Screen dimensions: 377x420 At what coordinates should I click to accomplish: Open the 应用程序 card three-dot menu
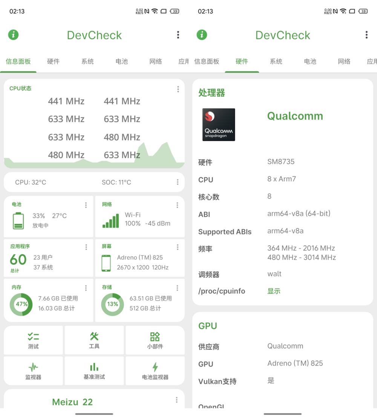(86, 247)
